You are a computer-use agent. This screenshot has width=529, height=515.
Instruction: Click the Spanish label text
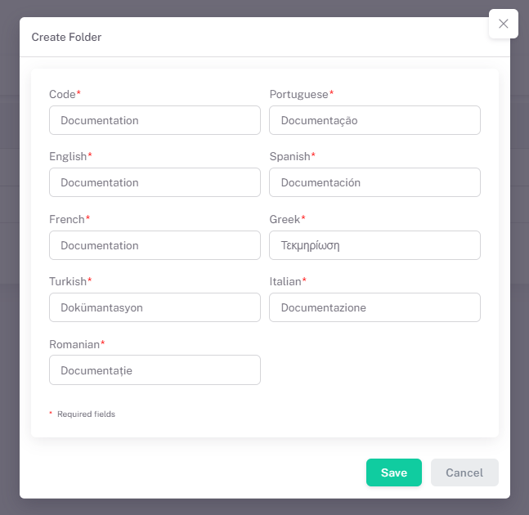[289, 156]
